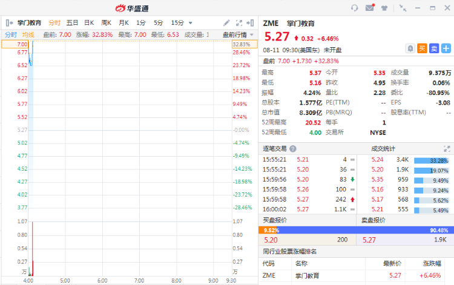Sort by 最新价 column header
This screenshot has height=285, width=454.
[x=392, y=263]
